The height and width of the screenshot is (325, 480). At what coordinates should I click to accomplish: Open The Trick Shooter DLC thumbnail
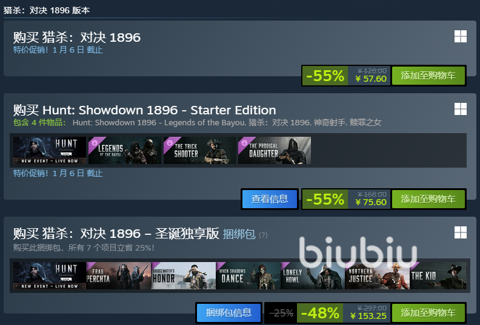[199, 151]
